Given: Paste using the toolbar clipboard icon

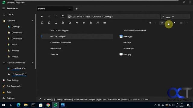Looking at the screenshot, I should 70,23.
